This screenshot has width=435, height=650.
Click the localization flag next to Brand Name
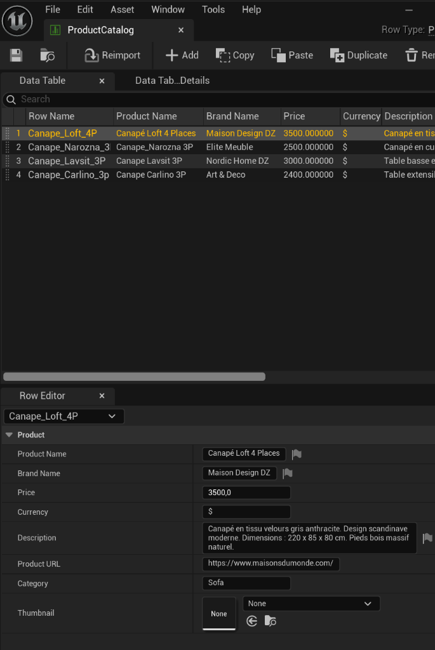click(288, 474)
